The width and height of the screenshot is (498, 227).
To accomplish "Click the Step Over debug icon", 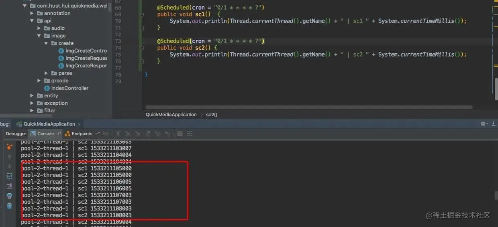I will click(118, 134).
